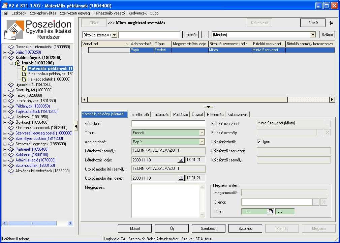Click the Összesített információk node icon
The height and width of the screenshot is (243, 340).
pos(11,47)
